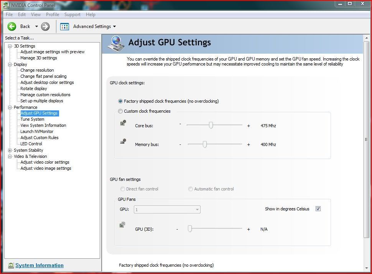Click the grey Forward arrow icon

tap(45, 26)
